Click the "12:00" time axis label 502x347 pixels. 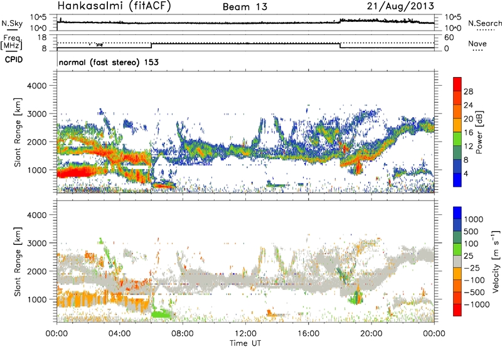pyautogui.click(x=245, y=334)
